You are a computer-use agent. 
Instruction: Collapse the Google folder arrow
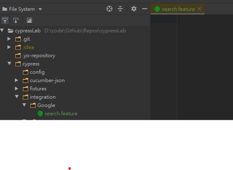click(24, 105)
